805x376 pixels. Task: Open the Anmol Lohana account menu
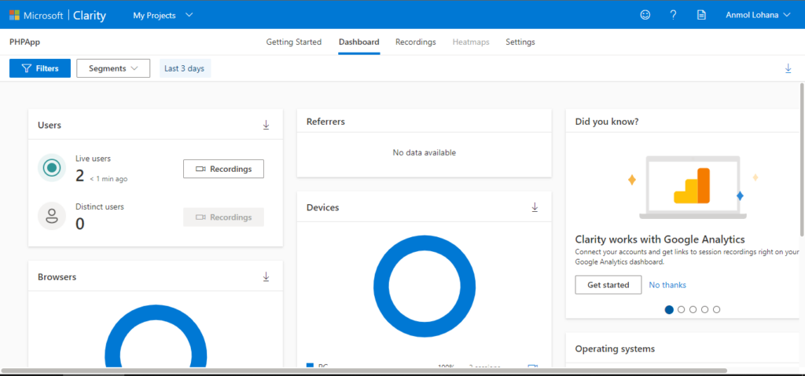(759, 15)
